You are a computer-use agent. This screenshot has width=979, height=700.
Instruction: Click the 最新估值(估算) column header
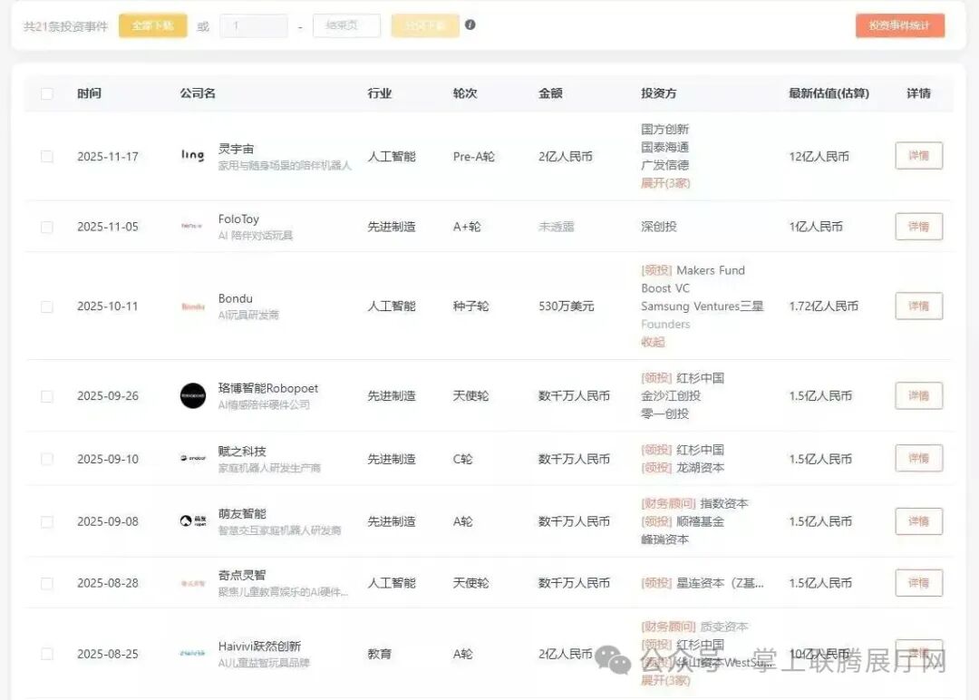click(x=829, y=93)
